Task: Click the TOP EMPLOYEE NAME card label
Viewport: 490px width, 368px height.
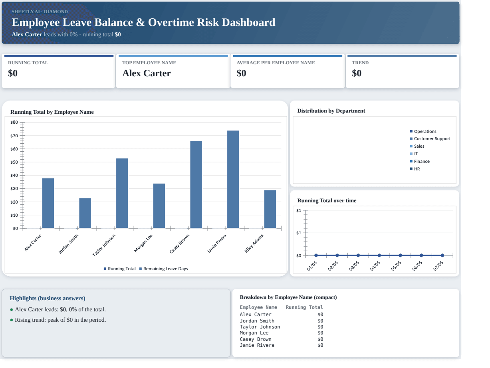Action: coord(149,63)
